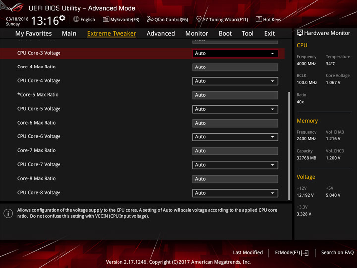Click the Hardware Monitor screen icon

click(300, 33)
